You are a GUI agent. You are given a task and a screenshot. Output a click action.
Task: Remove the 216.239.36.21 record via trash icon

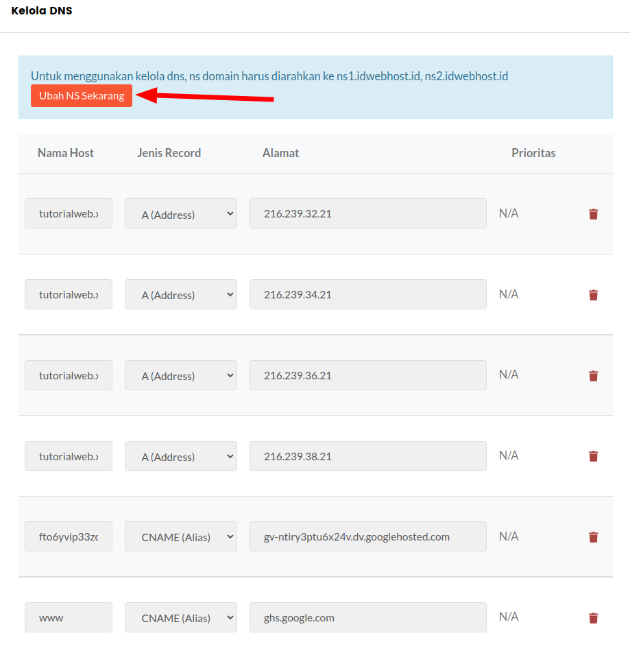[x=594, y=376]
